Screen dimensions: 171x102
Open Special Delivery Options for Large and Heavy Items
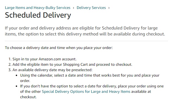[86, 91]
